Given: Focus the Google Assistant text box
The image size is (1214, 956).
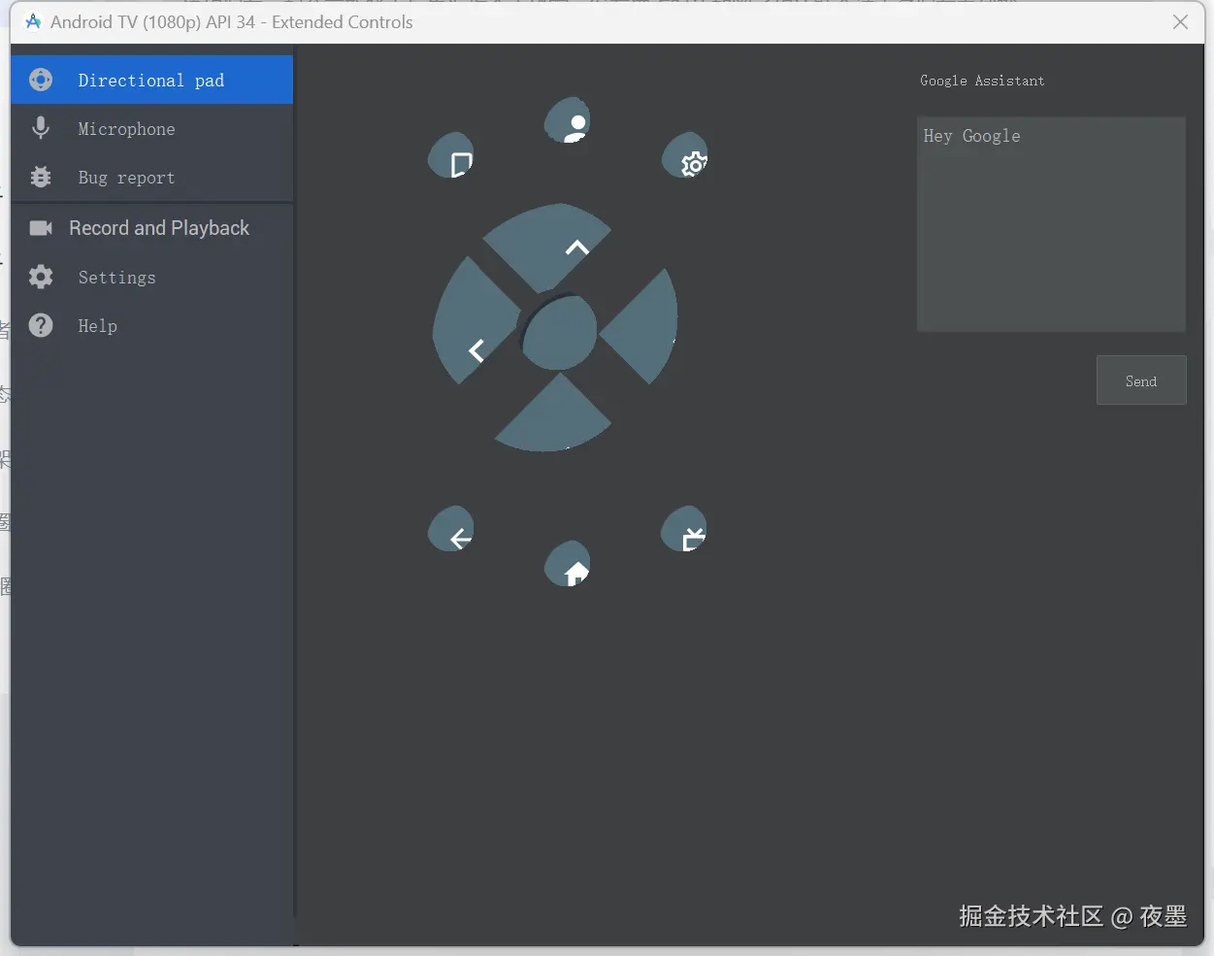Looking at the screenshot, I should tap(1050, 224).
